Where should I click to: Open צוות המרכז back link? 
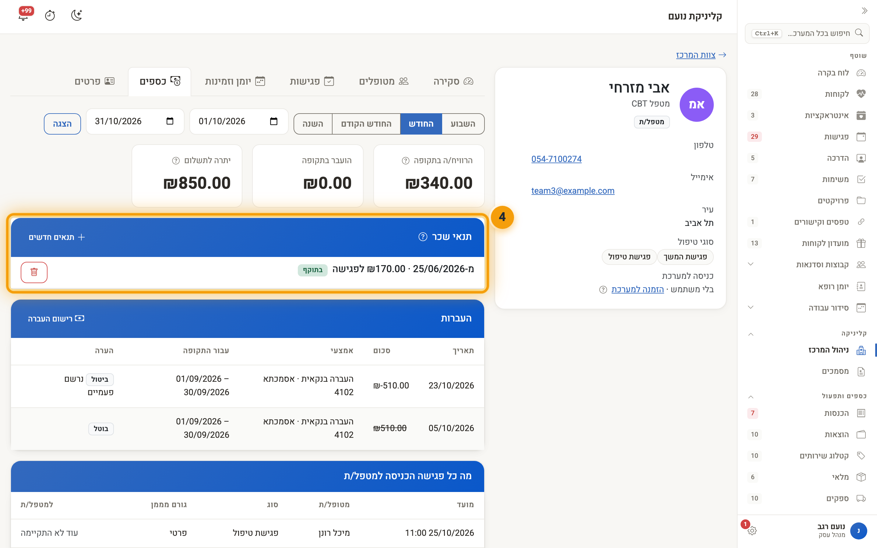point(701,55)
